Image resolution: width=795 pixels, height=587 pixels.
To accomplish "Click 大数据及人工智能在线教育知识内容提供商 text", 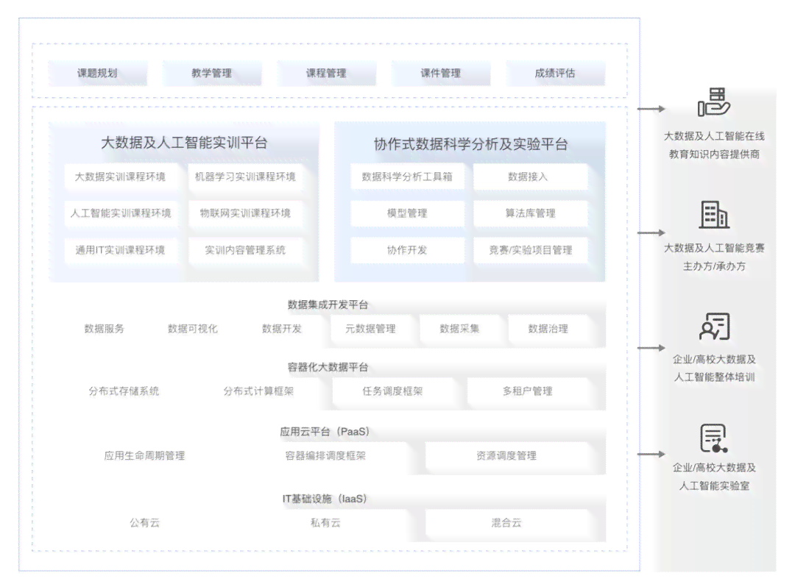I will pos(714,146).
